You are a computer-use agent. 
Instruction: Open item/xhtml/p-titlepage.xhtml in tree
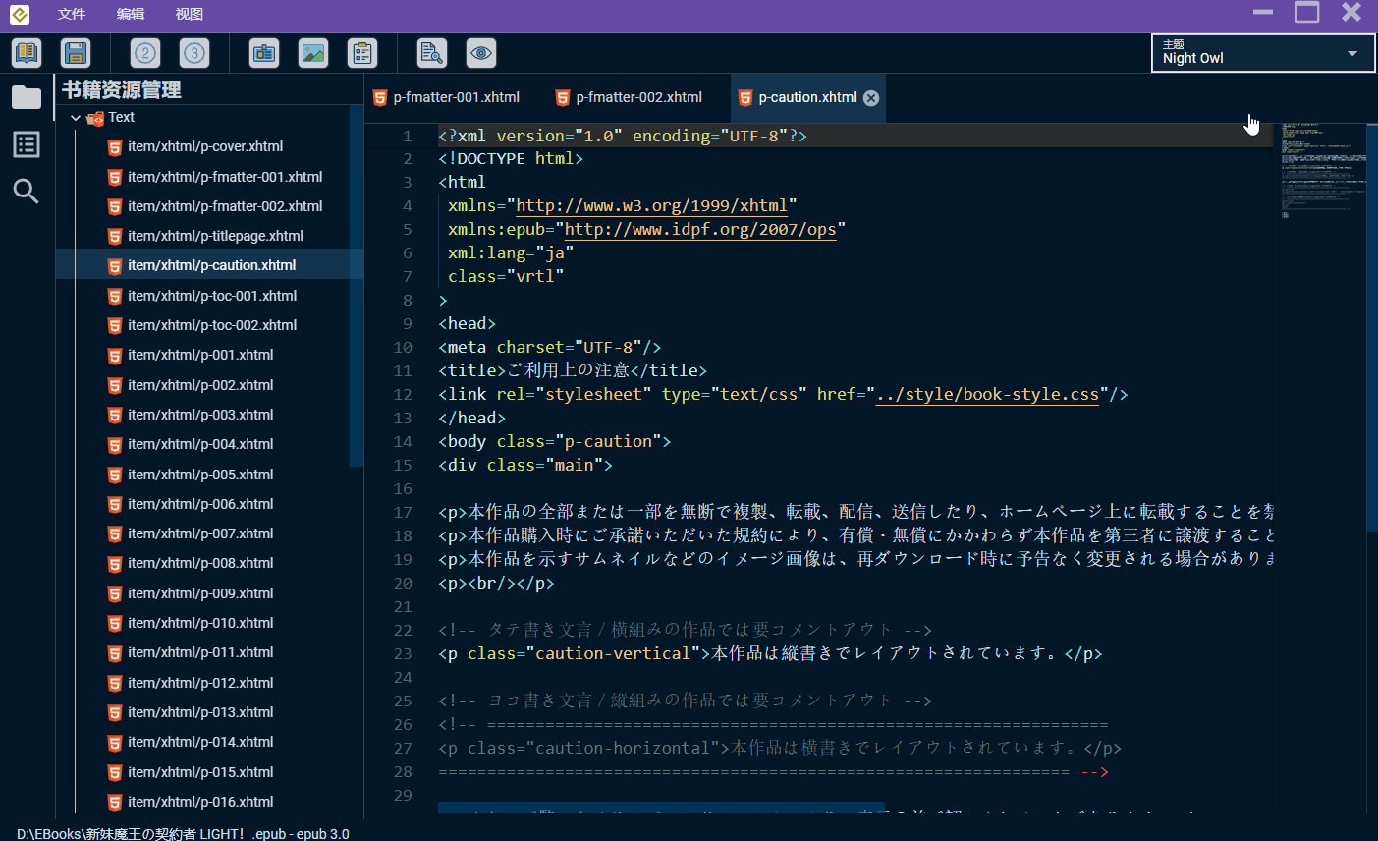[x=215, y=236]
